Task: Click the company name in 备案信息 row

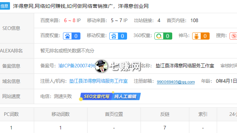Action: (x=185, y=66)
